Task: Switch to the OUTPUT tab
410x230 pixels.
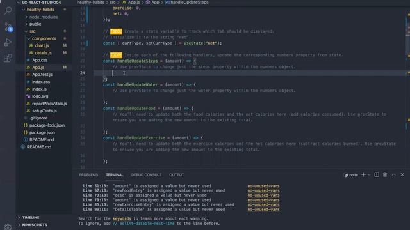Action: 177,175
